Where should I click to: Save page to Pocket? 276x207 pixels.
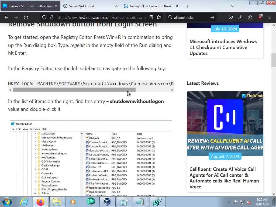pos(231,17)
